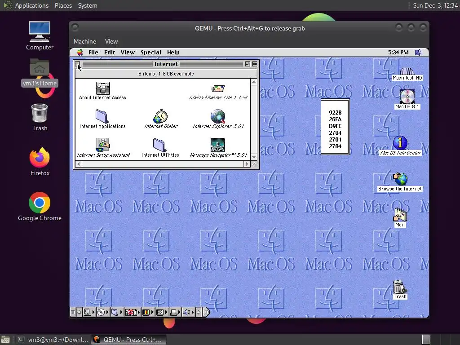Viewport: 460px width, 345px height.
Task: Open the Mac OS View menu
Action: 128,53
